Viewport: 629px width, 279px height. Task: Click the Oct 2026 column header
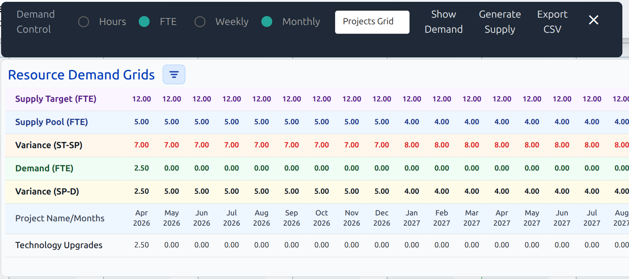(x=321, y=218)
